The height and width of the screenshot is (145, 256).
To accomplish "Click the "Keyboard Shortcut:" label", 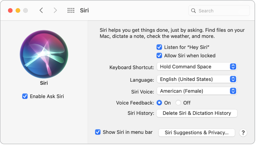I will coord(132,67).
